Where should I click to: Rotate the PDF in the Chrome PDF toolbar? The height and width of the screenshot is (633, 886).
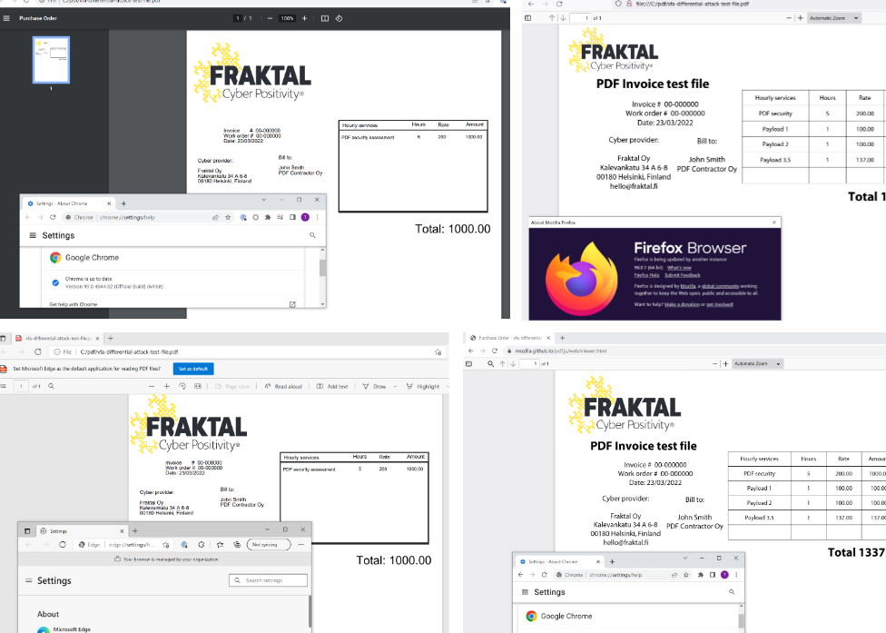(x=339, y=18)
